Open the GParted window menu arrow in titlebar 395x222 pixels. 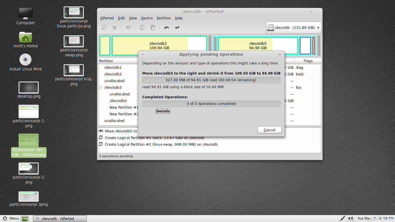click(x=102, y=12)
